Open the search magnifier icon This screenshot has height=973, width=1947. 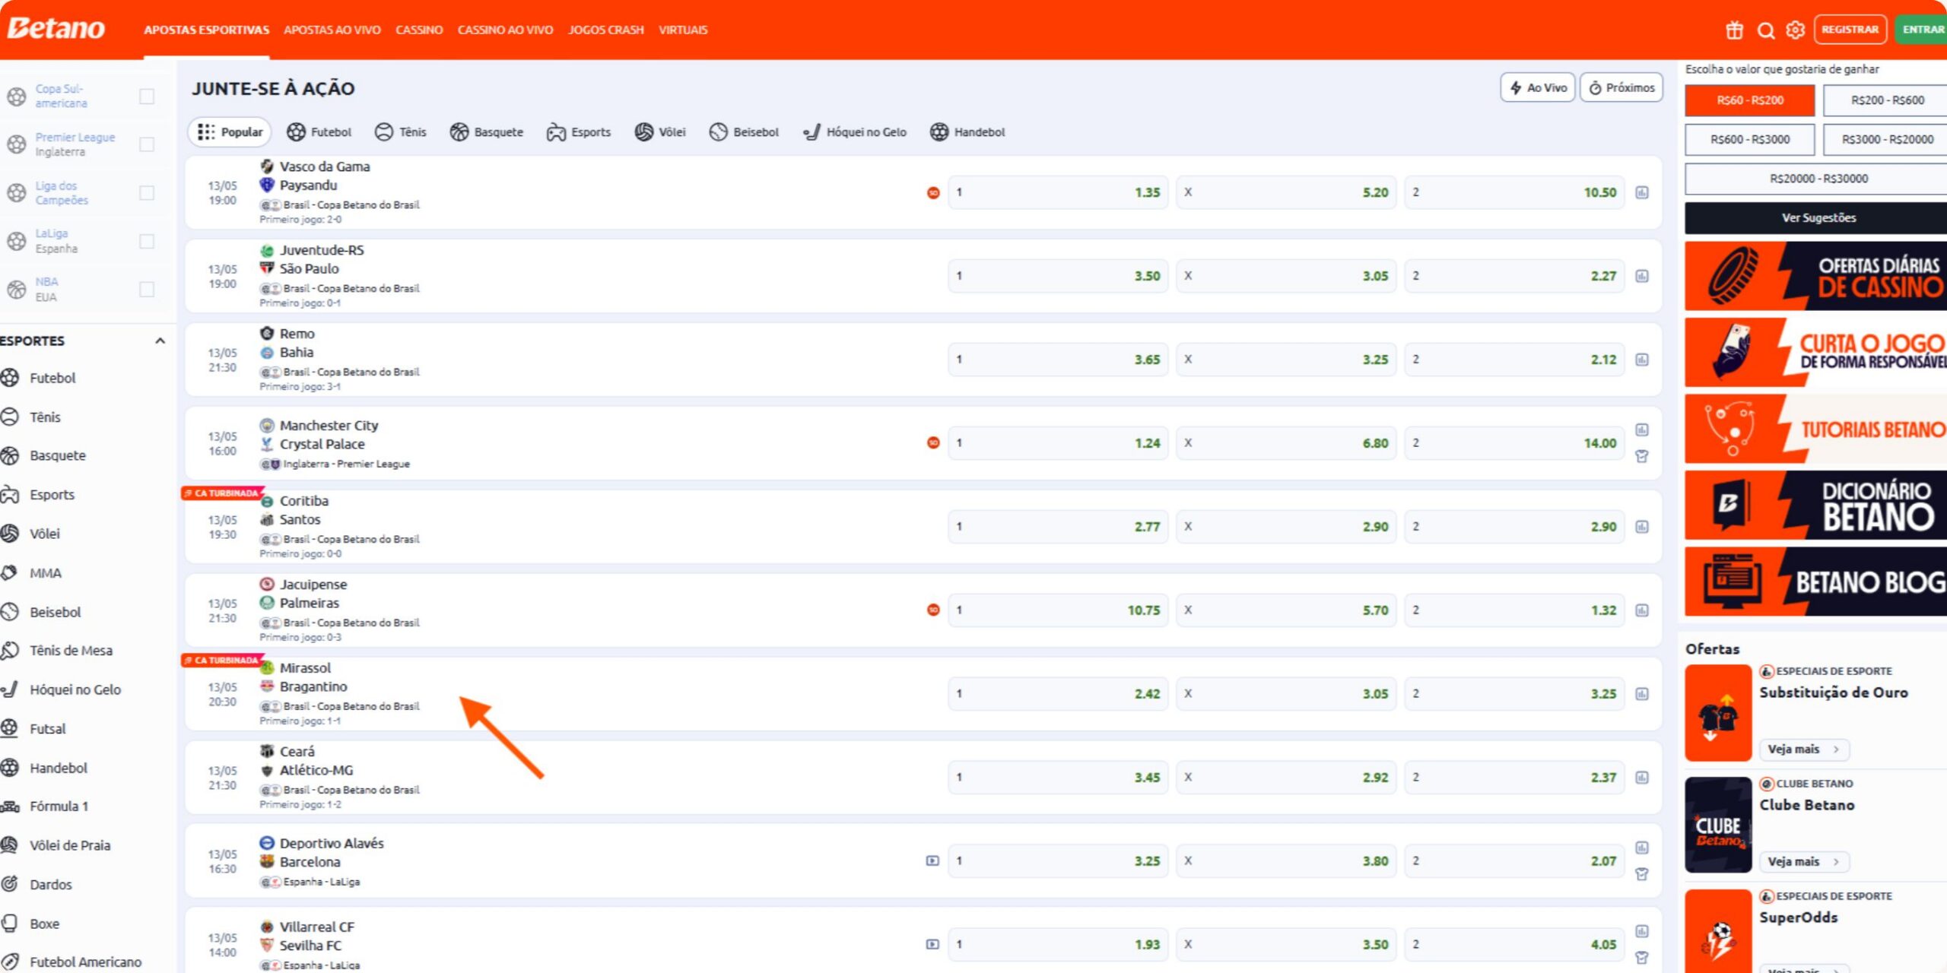click(x=1766, y=30)
